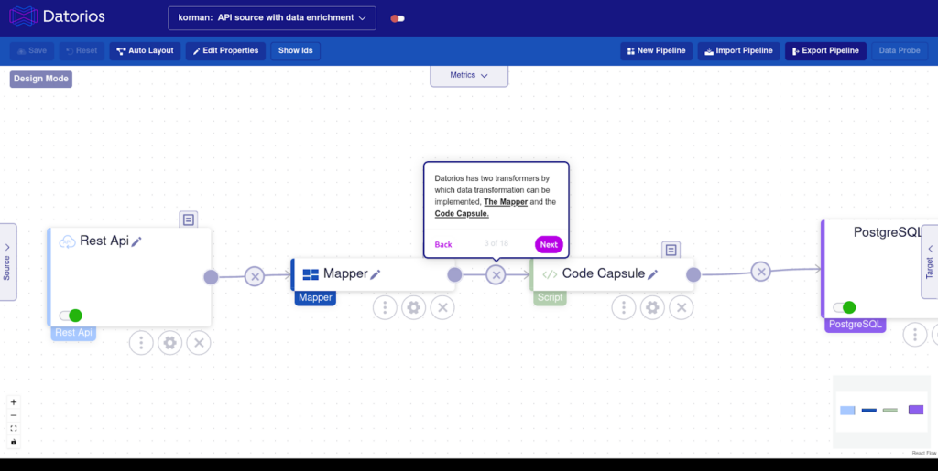
Task: Open the notes icon above Rest Api
Action: pyautogui.click(x=189, y=219)
